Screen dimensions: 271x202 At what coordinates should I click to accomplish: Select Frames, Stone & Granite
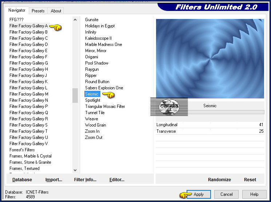coord(30,162)
